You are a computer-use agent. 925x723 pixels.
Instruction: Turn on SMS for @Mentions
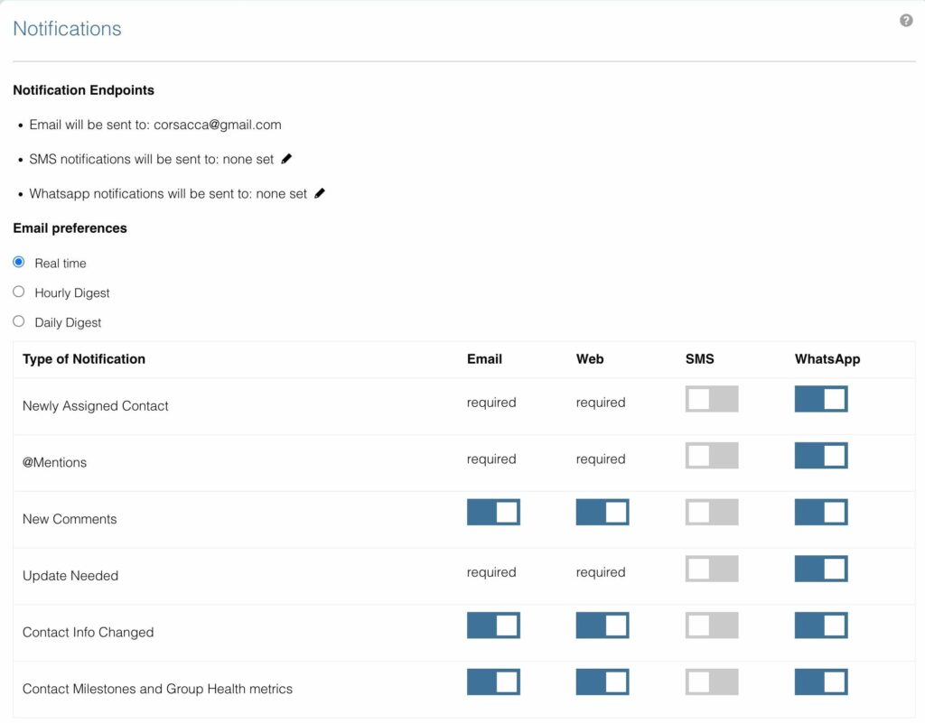[x=712, y=456]
